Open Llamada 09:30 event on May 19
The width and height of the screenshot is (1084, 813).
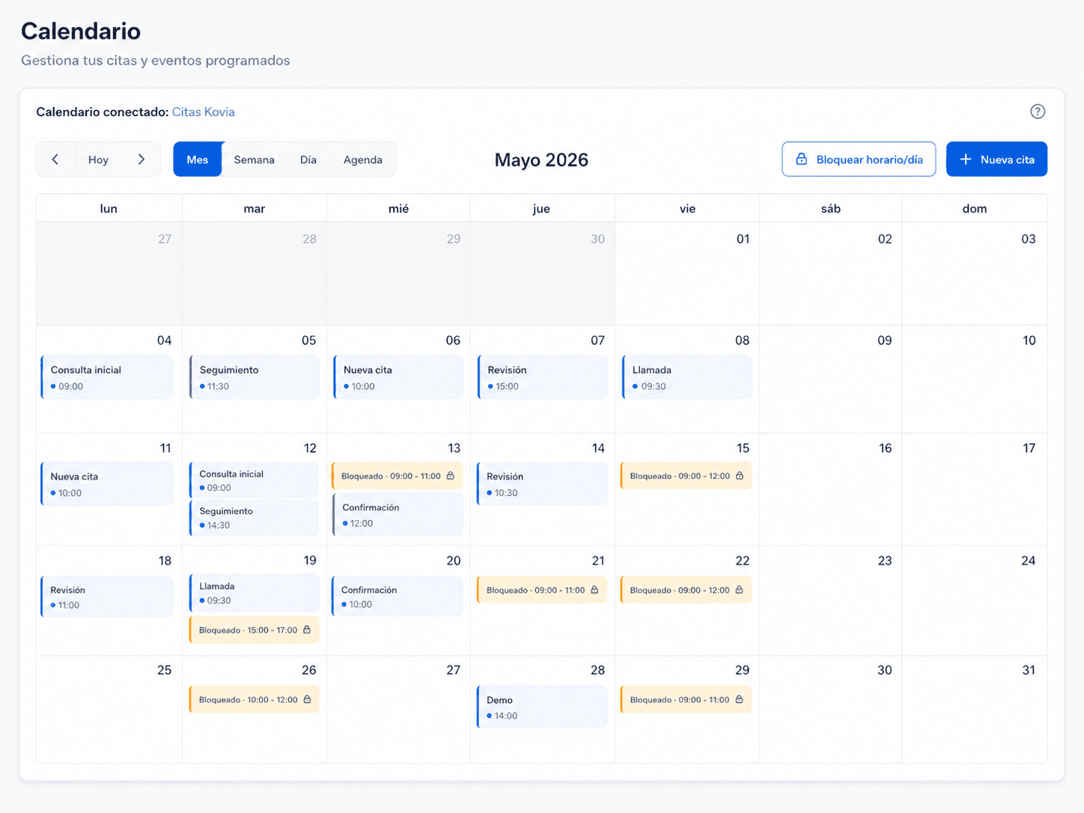(255, 593)
